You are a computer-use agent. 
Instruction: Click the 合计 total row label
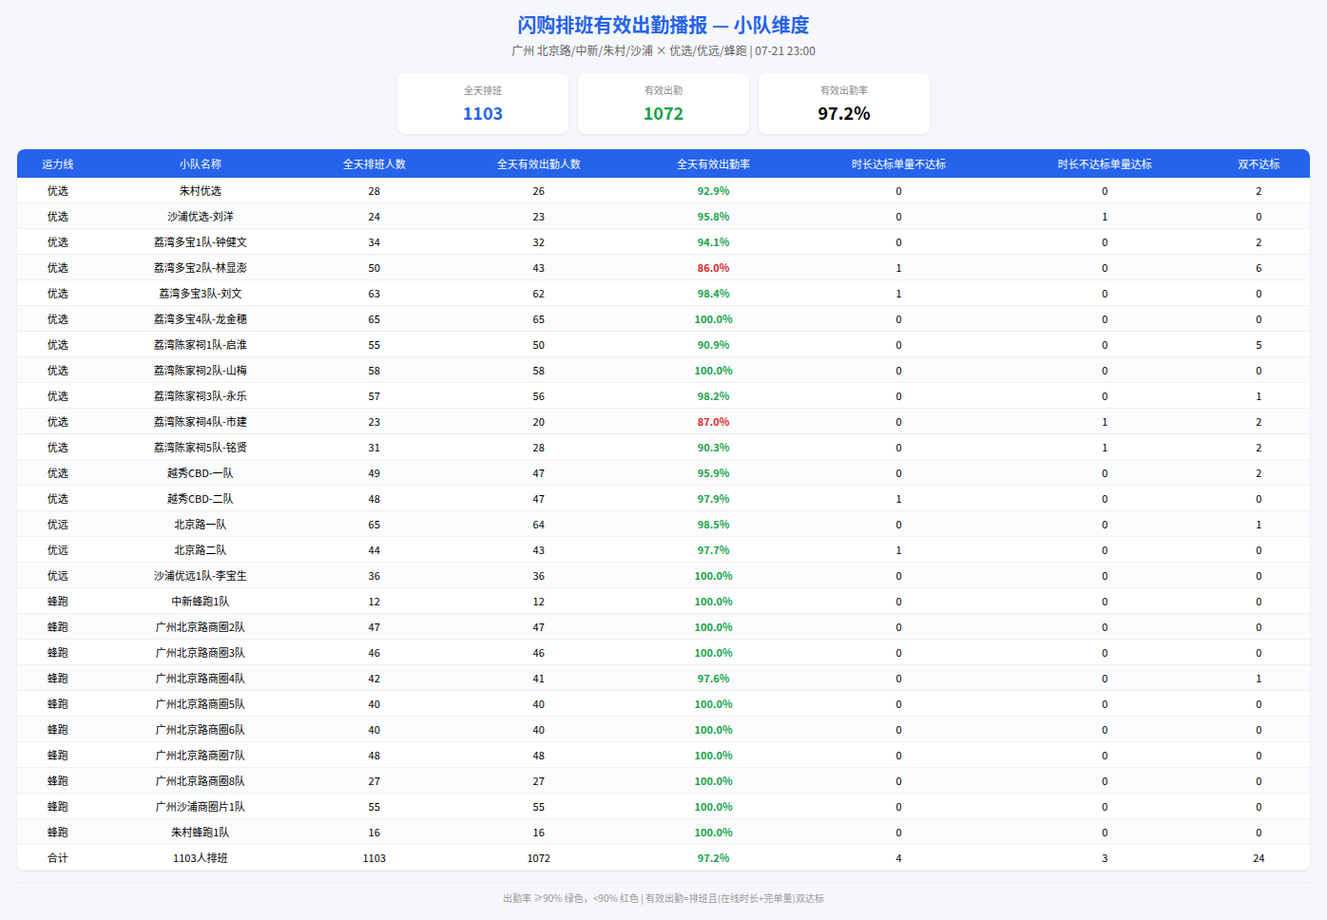(58, 858)
